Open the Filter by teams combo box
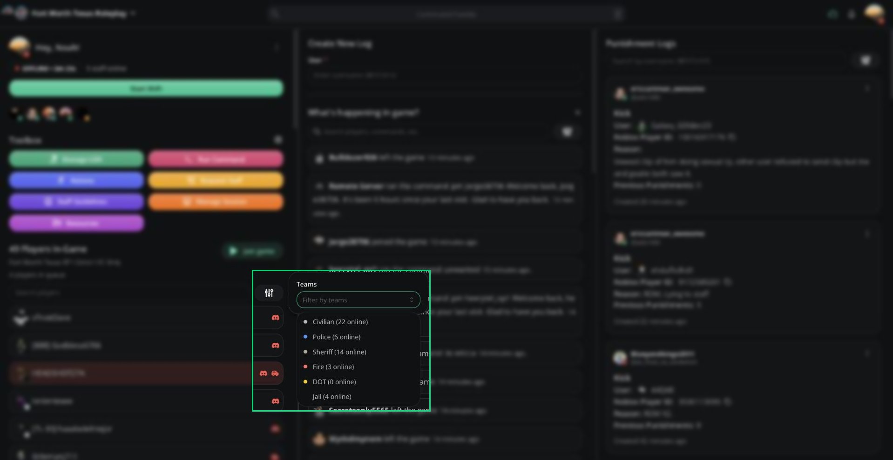The image size is (893, 460). coord(358,300)
